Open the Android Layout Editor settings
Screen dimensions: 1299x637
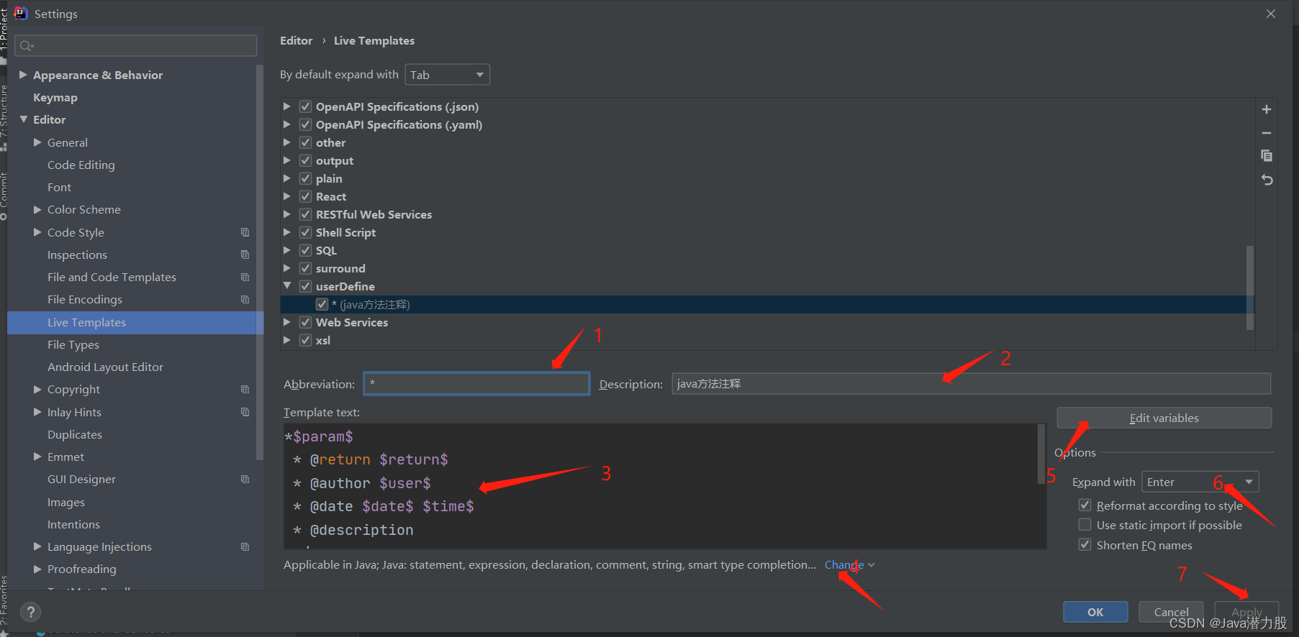[105, 367]
